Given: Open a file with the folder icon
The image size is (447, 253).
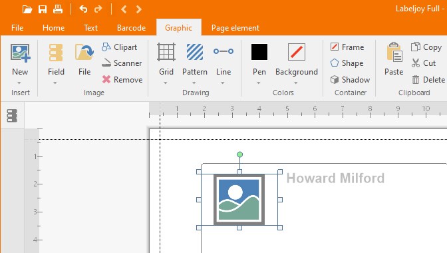Looking at the screenshot, I should tap(27, 9).
